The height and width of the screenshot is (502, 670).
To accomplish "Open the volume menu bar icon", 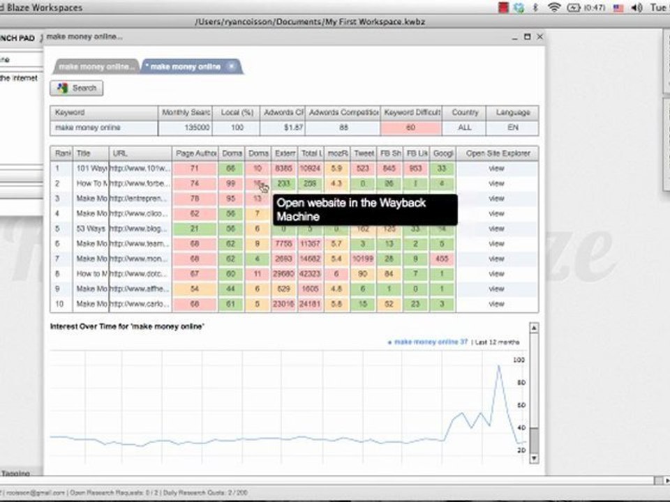I will pyautogui.click(x=636, y=7).
